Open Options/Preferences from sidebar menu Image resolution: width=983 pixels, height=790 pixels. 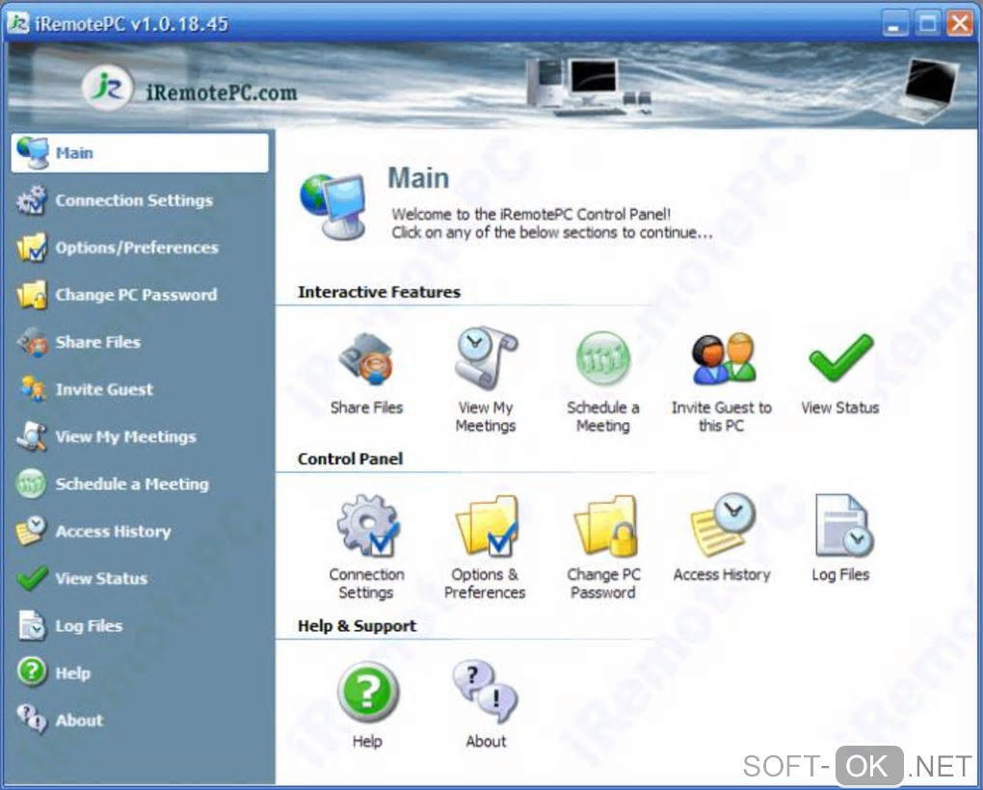pyautogui.click(x=137, y=248)
